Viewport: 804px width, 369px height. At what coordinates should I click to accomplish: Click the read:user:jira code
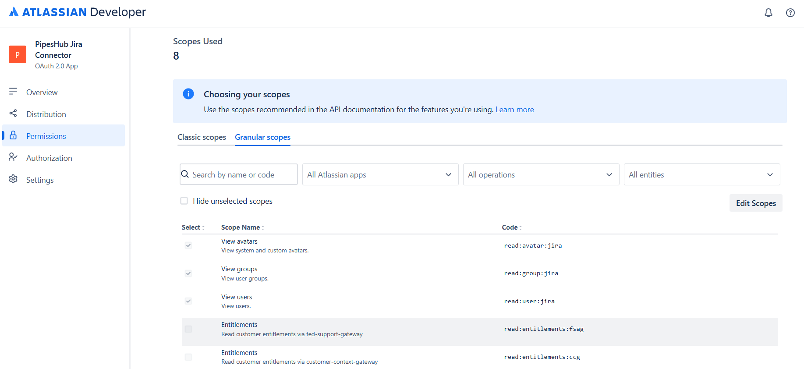pyautogui.click(x=529, y=301)
